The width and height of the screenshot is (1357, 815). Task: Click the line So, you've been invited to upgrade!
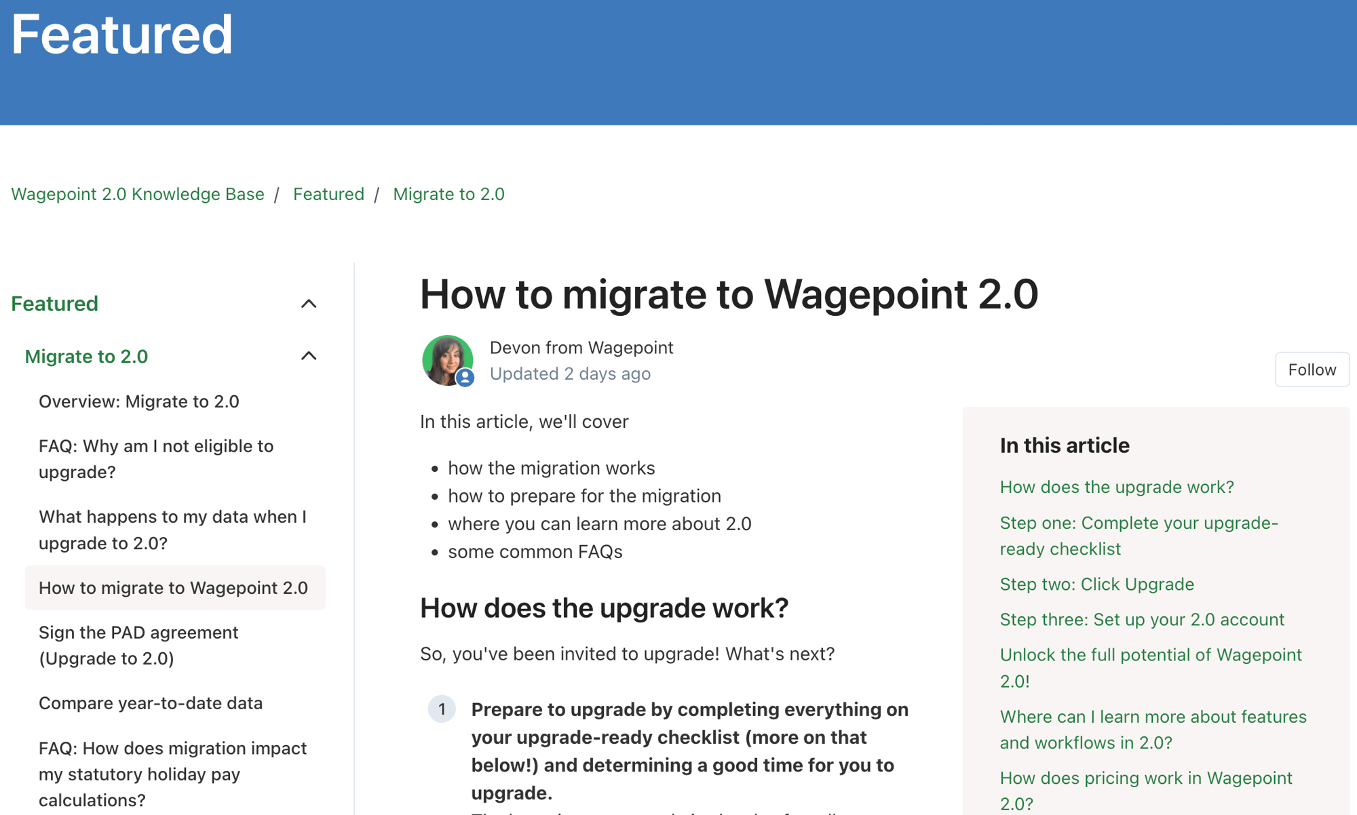point(628,654)
